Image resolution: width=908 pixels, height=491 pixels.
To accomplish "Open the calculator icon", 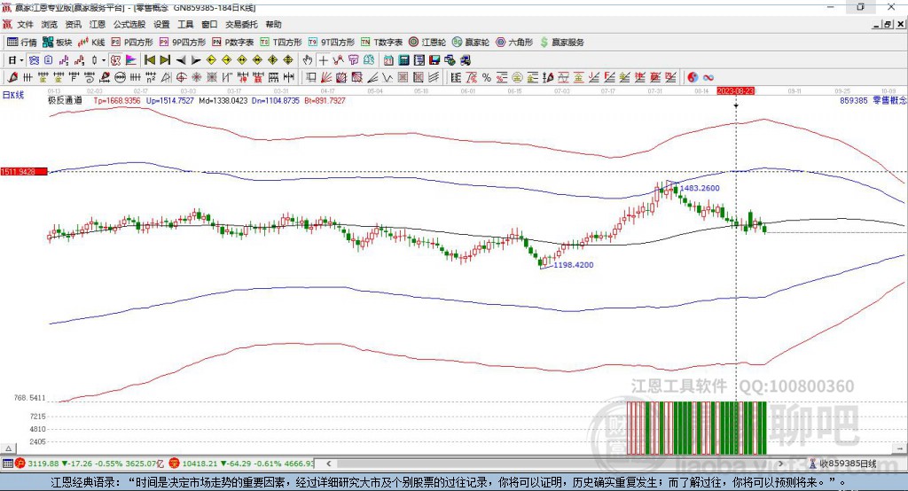I will 404,60.
